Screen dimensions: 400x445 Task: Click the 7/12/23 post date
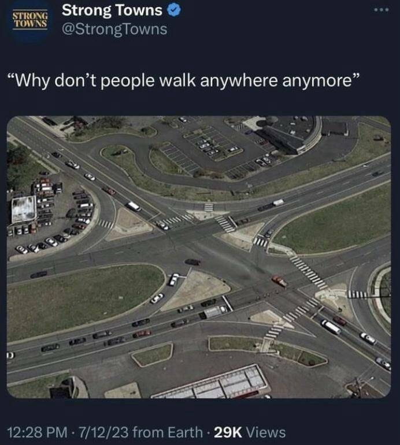coord(103,432)
